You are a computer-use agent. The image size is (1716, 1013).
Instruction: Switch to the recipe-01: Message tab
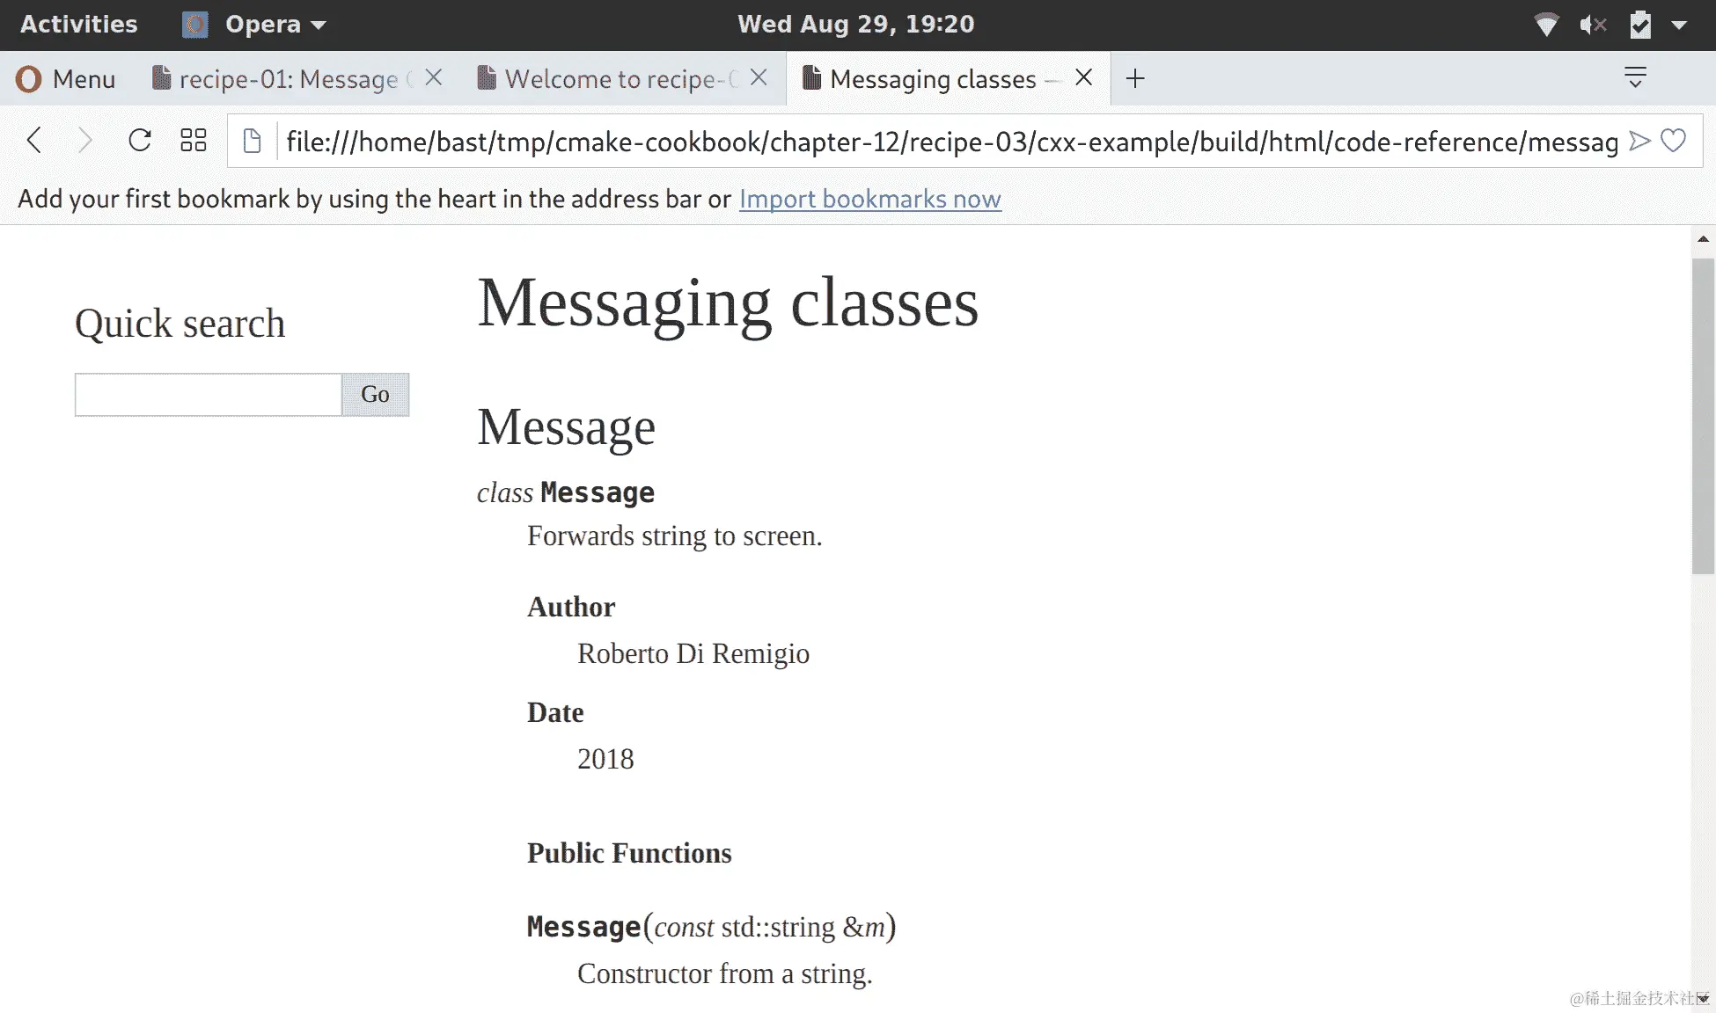(x=282, y=78)
